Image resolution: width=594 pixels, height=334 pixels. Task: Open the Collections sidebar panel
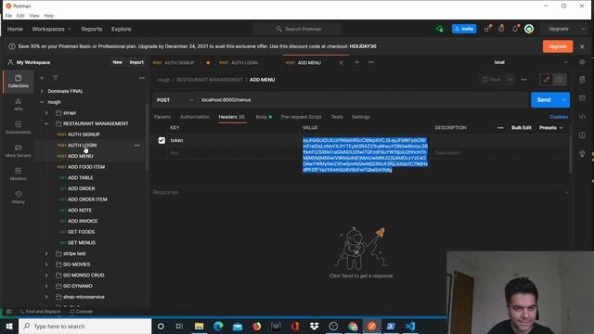(18, 81)
